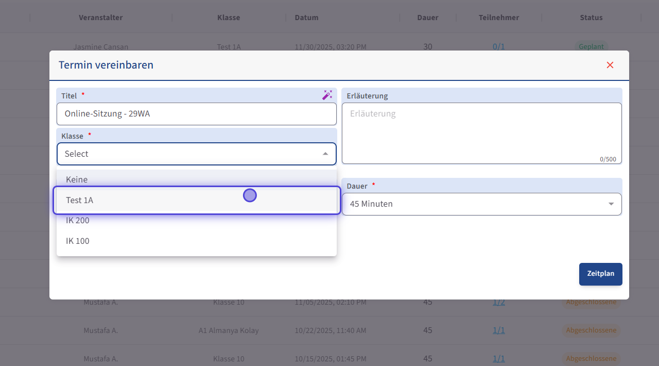Click the Teilnehmer column header
This screenshot has height=366, width=659.
coord(498,18)
